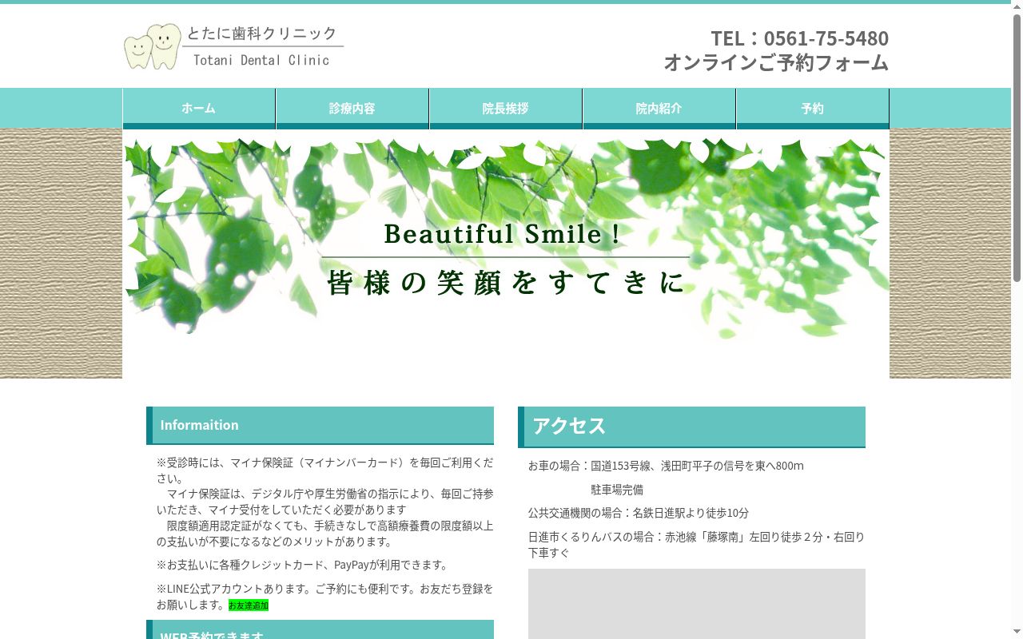Click the お車の場合 国道153号線 directions line

coord(666,466)
